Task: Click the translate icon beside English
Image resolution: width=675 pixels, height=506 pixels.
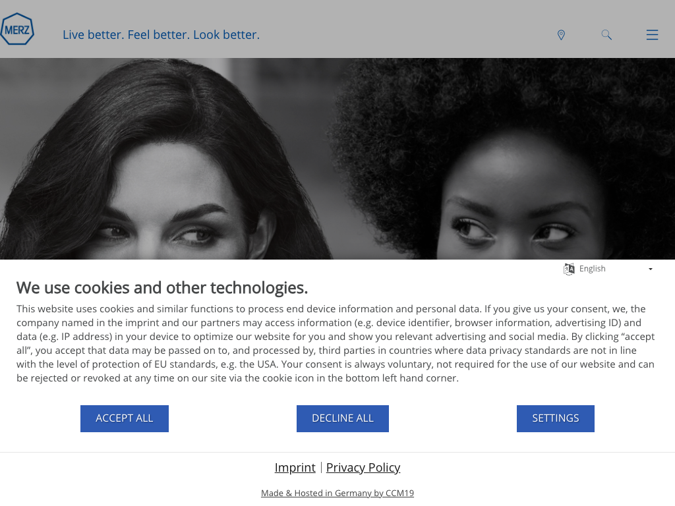Action: coord(569,269)
